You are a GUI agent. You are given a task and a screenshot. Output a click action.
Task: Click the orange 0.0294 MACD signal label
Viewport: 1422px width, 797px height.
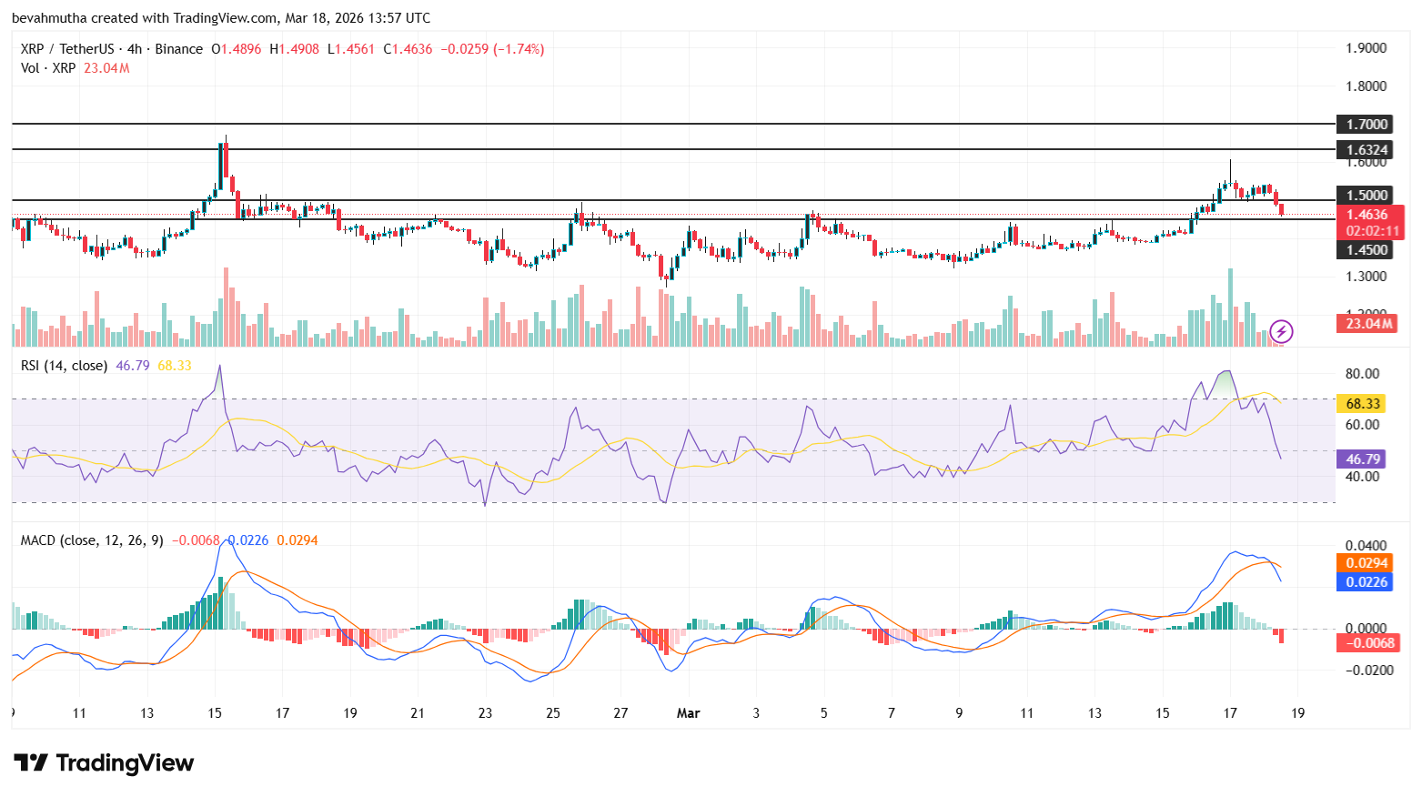[1366, 563]
